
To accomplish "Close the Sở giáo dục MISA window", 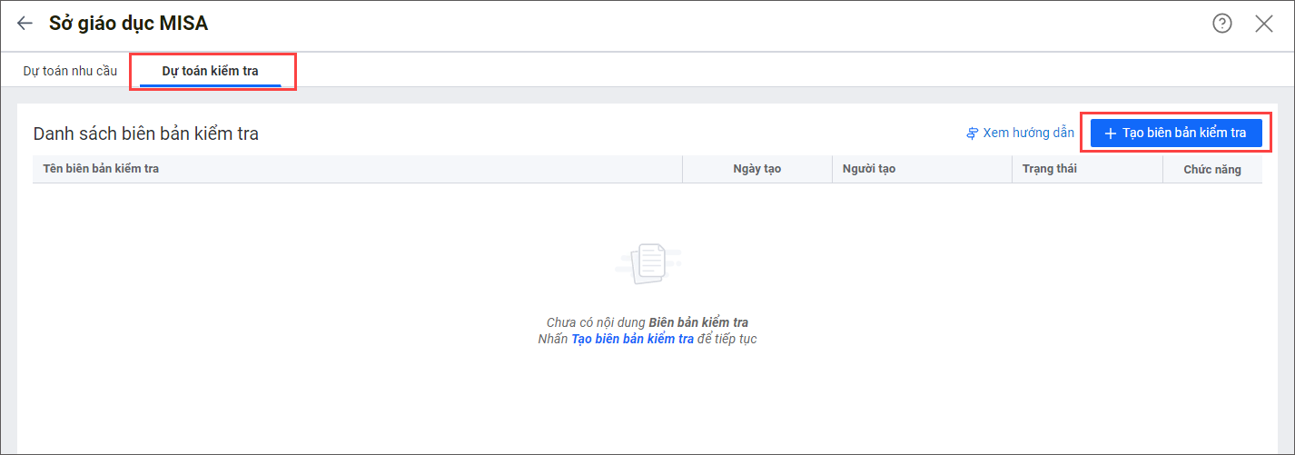I will (1264, 24).
